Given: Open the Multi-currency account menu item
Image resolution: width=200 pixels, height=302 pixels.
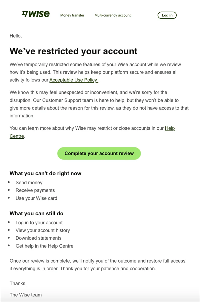Looking at the screenshot, I should click(x=112, y=15).
